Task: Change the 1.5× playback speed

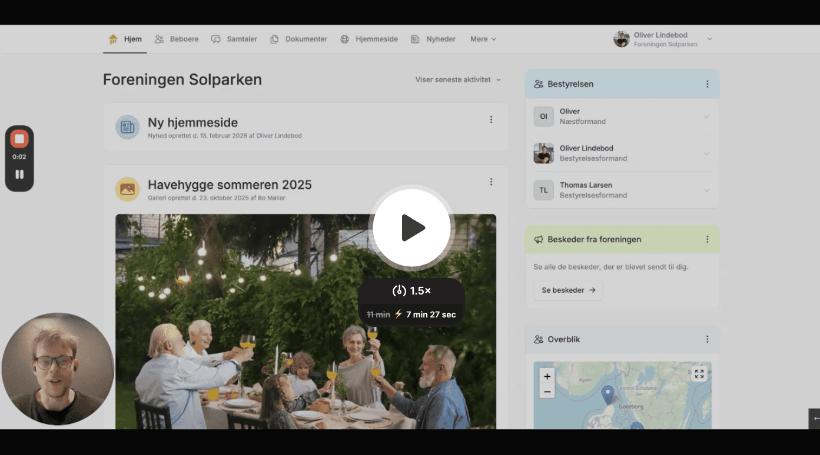Action: click(411, 290)
